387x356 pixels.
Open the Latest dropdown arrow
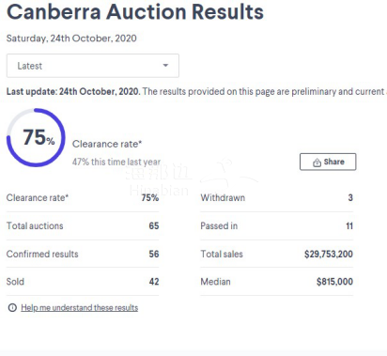[165, 66]
